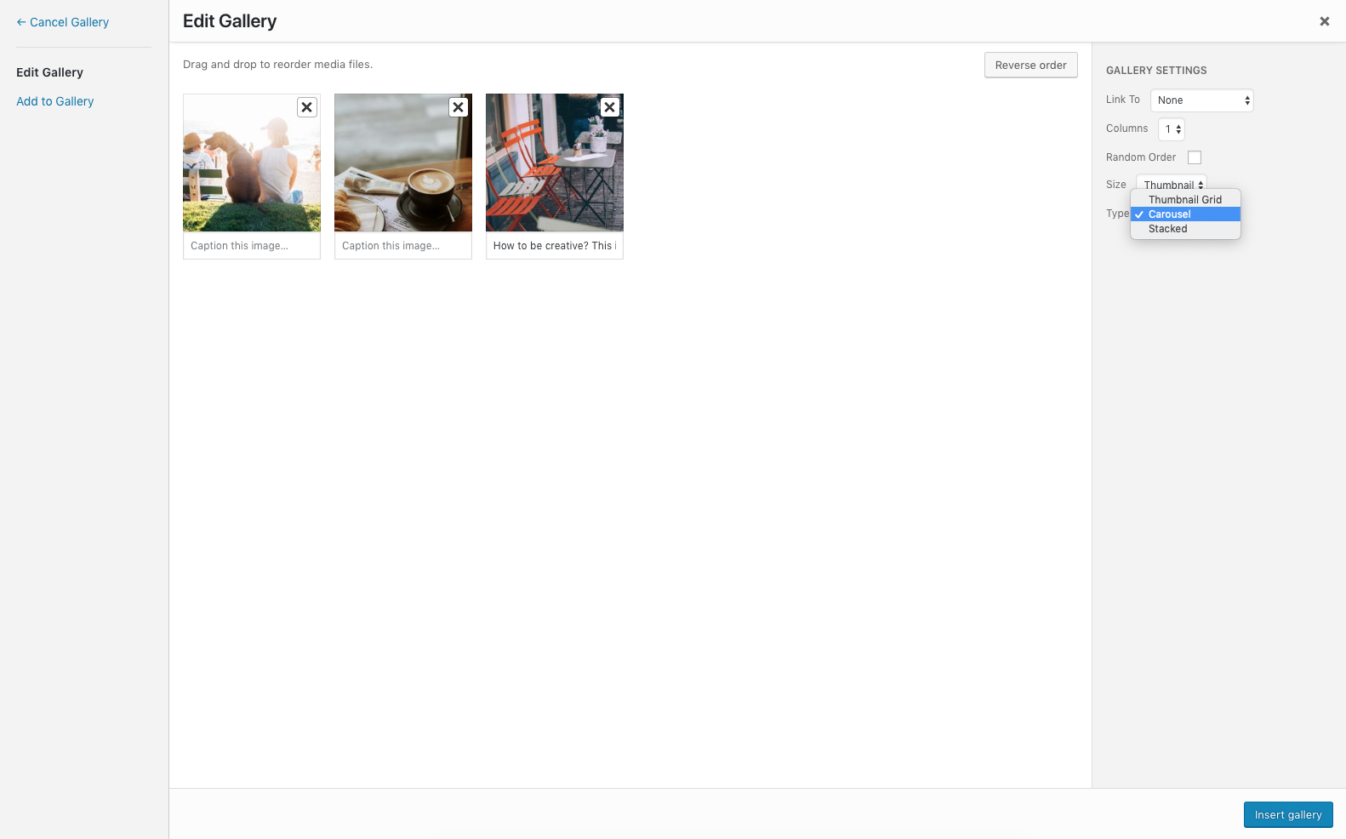
Task: Click the 'How to be creative?' caption field
Action: tap(555, 246)
